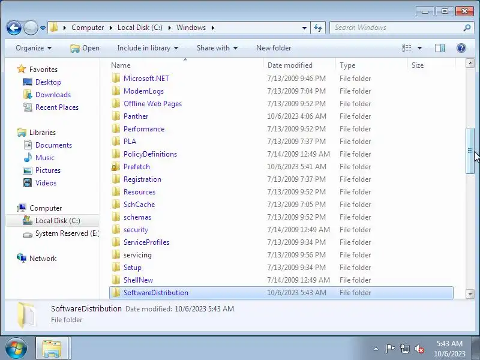
Task: Select the Offline Web Pages folder
Action: pyautogui.click(x=152, y=104)
